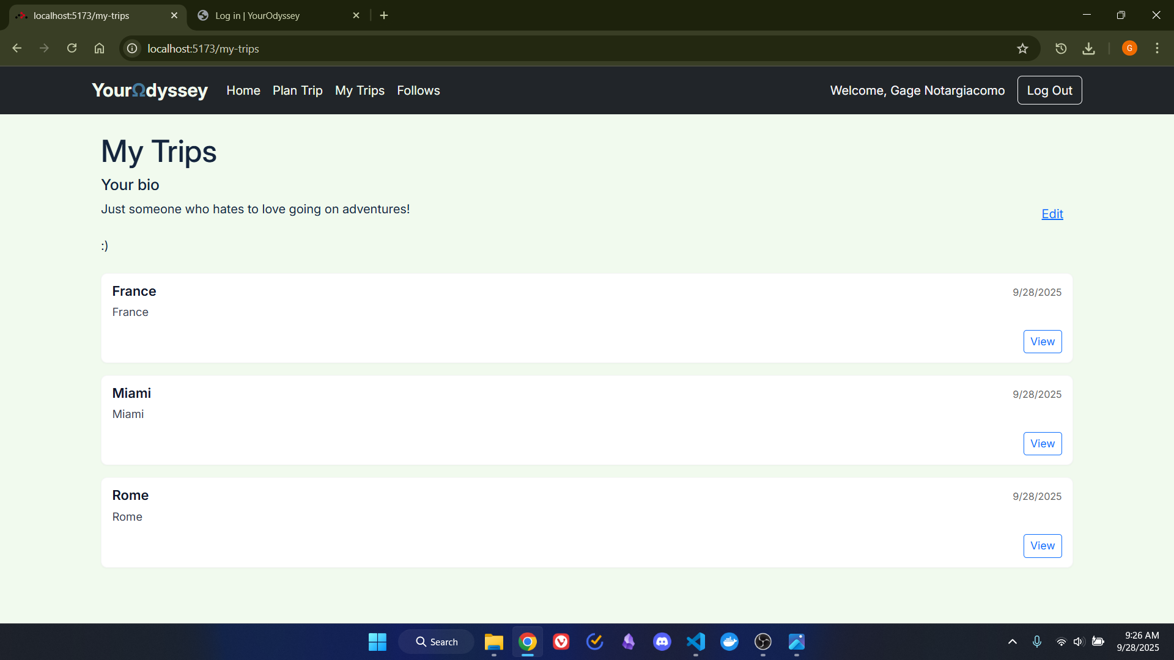View the France trip
The width and height of the screenshot is (1174, 660).
1042,342
